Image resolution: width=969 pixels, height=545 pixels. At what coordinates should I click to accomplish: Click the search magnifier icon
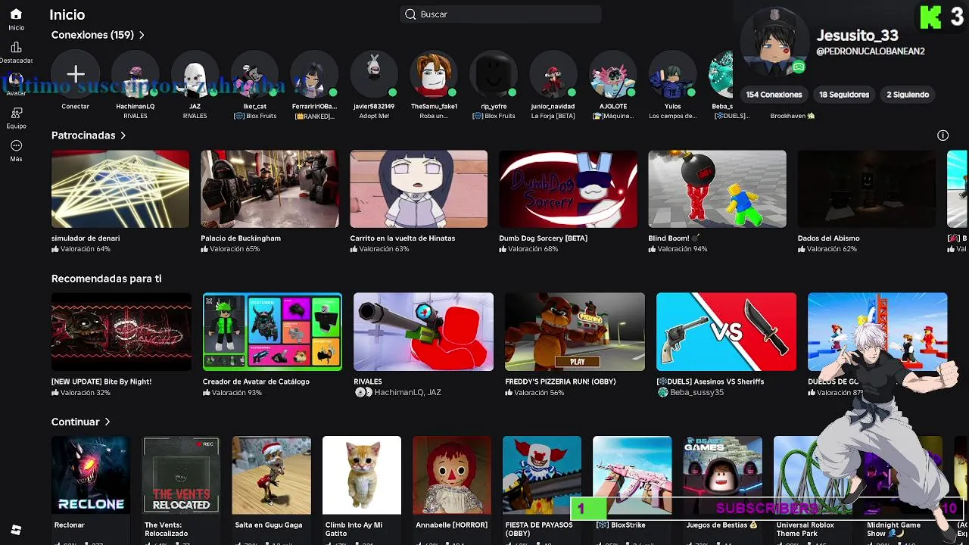point(410,14)
